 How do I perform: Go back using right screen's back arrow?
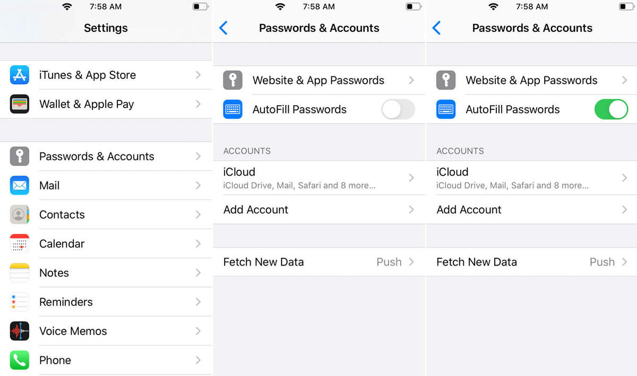click(437, 28)
